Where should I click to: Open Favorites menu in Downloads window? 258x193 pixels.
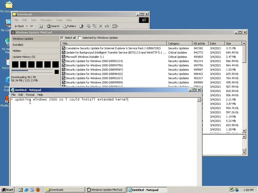pyautogui.click(x=46, y=20)
